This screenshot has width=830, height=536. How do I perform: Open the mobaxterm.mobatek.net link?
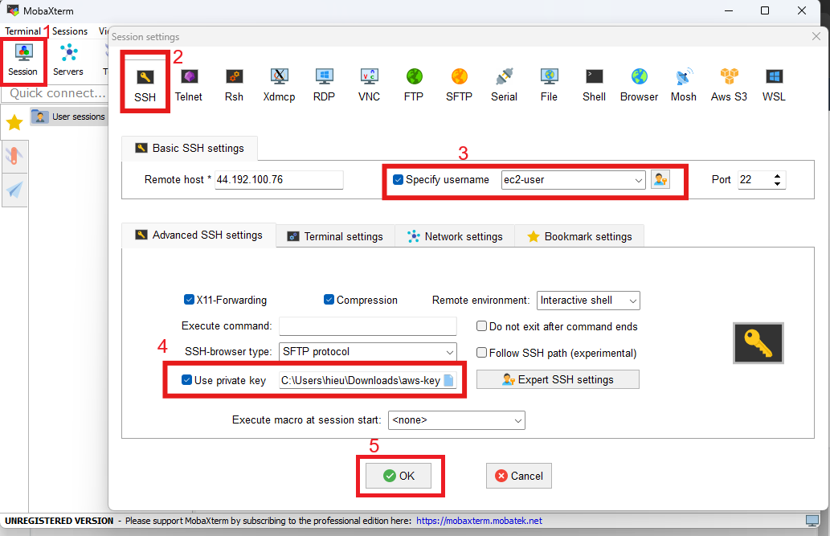(479, 521)
